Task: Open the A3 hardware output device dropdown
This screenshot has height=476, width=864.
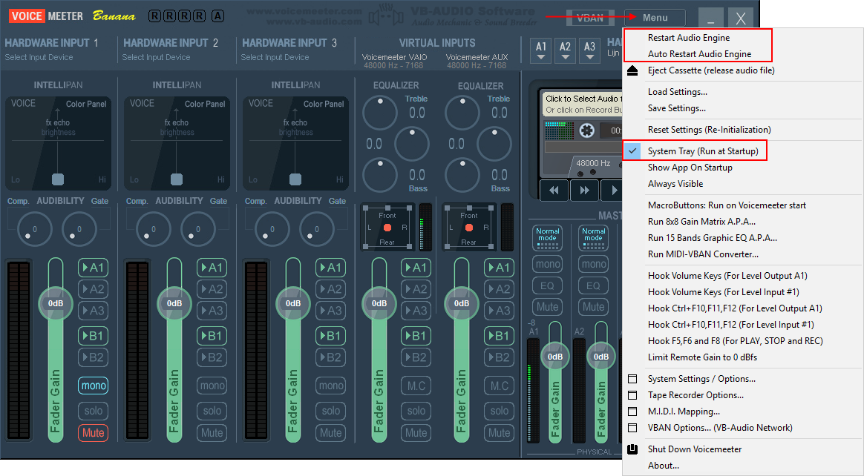Action: pyautogui.click(x=589, y=50)
